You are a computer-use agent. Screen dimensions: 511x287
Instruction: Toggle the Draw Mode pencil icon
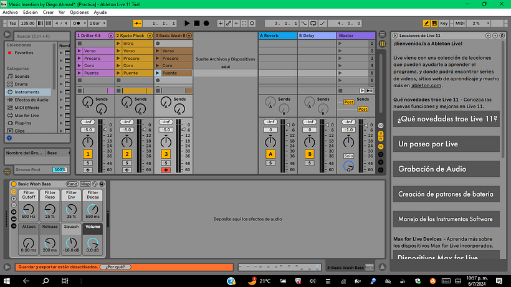426,23
